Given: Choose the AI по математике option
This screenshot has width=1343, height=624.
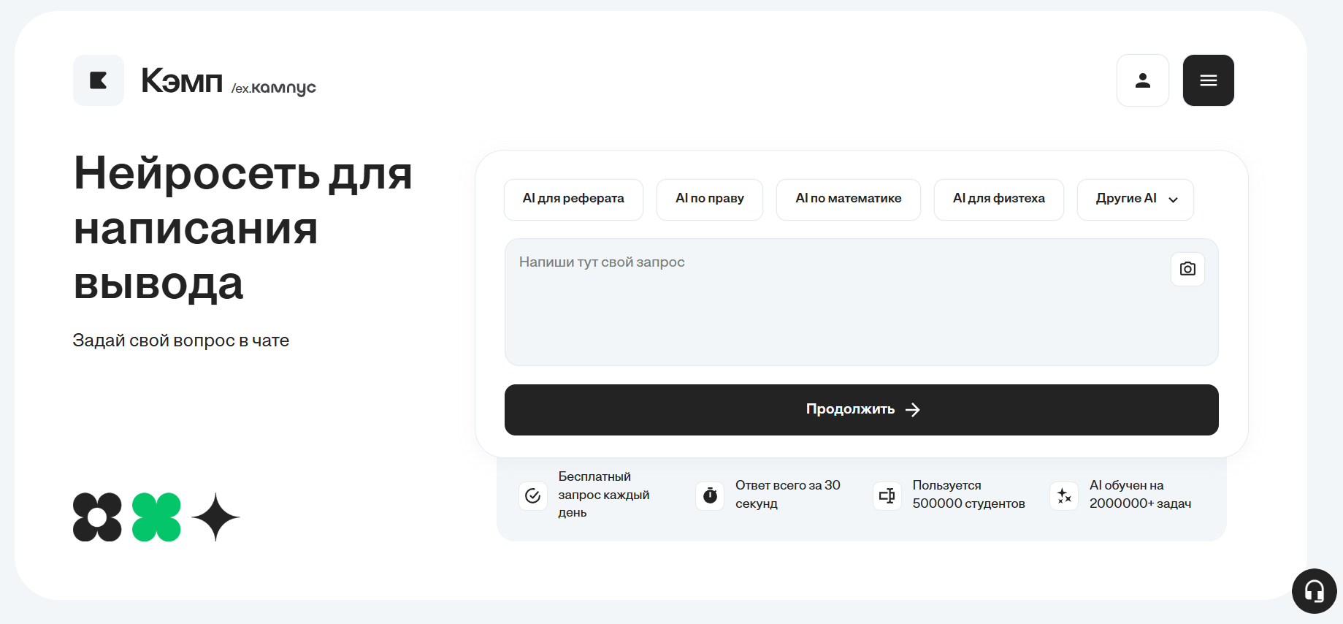Looking at the screenshot, I should coord(848,199).
